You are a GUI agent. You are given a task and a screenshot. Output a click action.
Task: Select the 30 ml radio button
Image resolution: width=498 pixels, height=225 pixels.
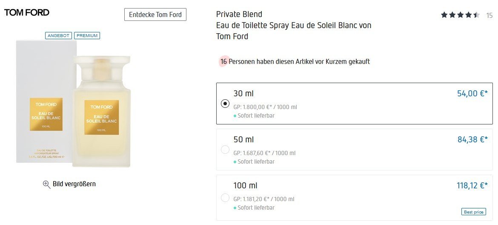(x=226, y=104)
